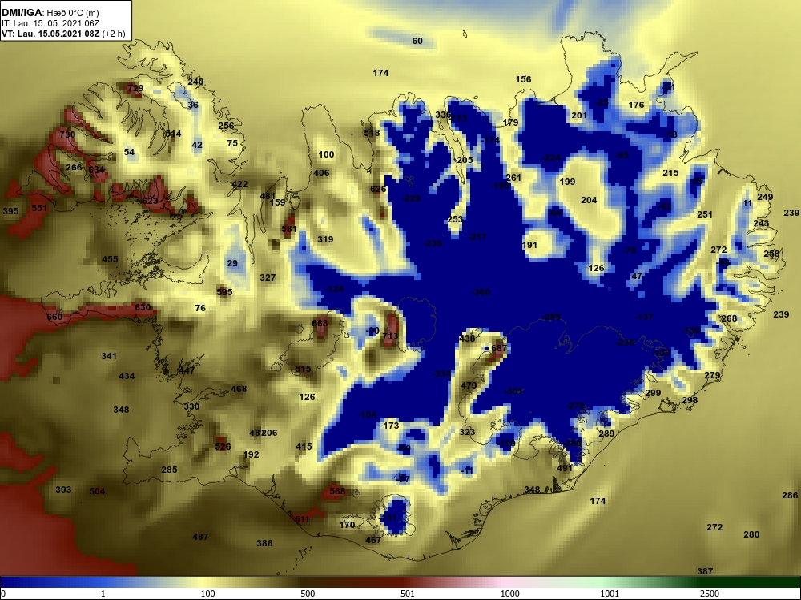Click the title text "DMI/IGA: Hæð 0°C (m)"
This screenshot has height=600, width=801.
pos(50,13)
